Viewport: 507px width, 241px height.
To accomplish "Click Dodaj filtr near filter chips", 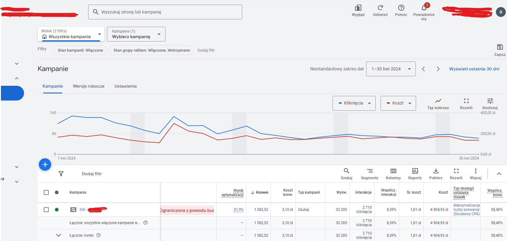I will [x=206, y=50].
